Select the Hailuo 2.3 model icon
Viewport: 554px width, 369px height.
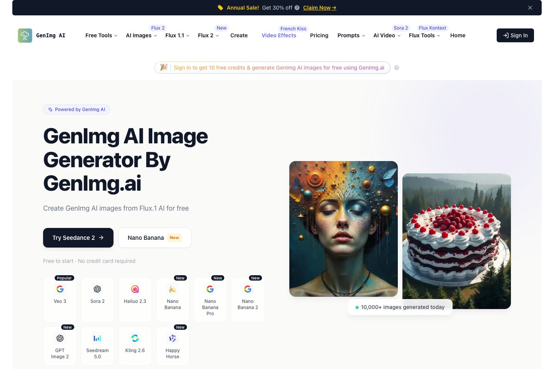point(135,289)
